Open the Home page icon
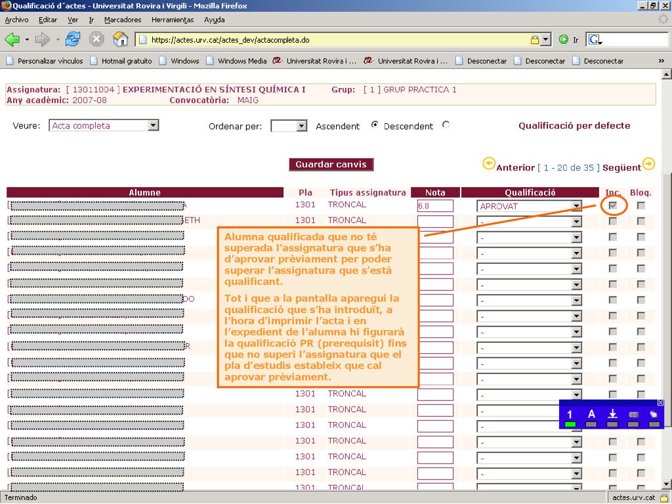672x504 pixels. [x=121, y=39]
